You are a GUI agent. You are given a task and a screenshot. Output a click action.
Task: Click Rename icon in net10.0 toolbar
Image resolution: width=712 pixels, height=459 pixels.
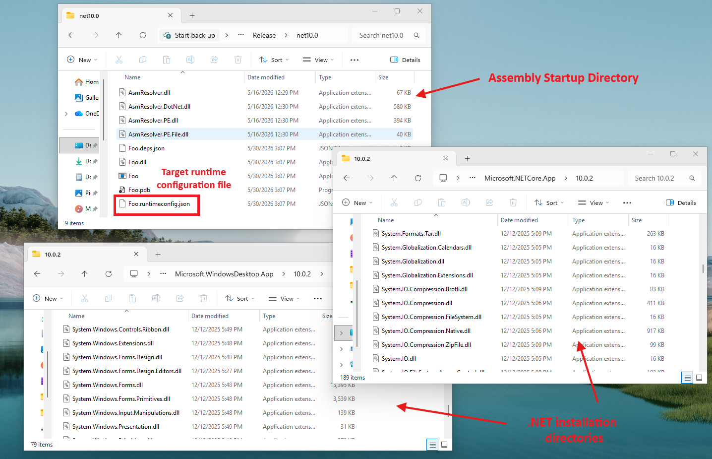[x=190, y=60]
